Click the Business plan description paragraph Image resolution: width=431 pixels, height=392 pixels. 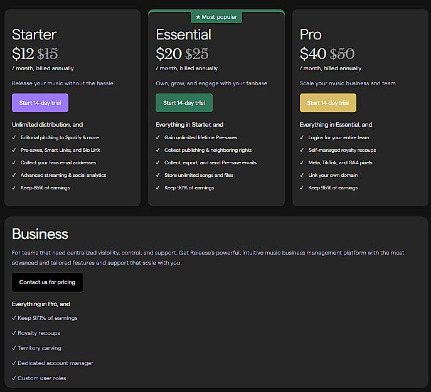pos(208,258)
